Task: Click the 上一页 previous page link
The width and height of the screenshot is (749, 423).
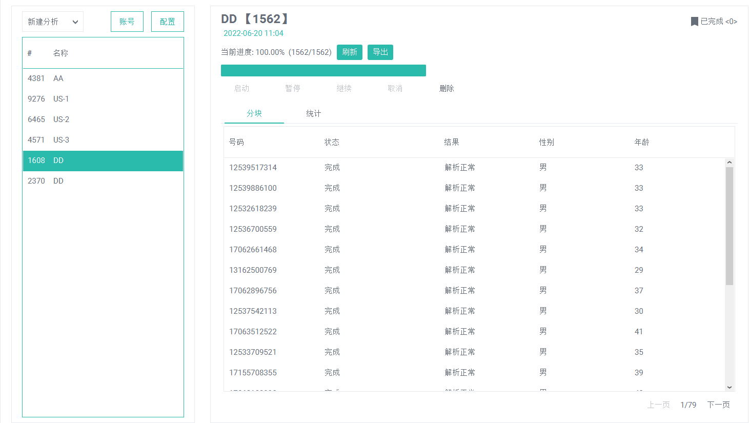Action: tap(659, 405)
